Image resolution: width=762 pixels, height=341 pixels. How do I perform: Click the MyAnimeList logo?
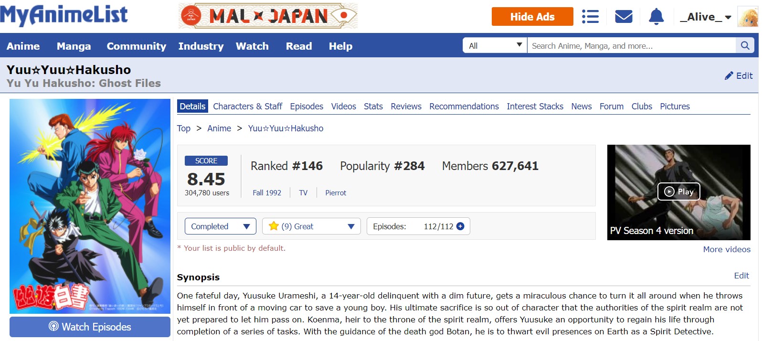tap(64, 15)
